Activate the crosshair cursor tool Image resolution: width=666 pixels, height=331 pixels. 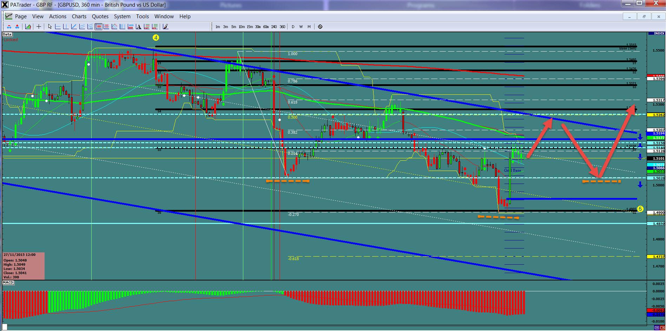click(39, 27)
